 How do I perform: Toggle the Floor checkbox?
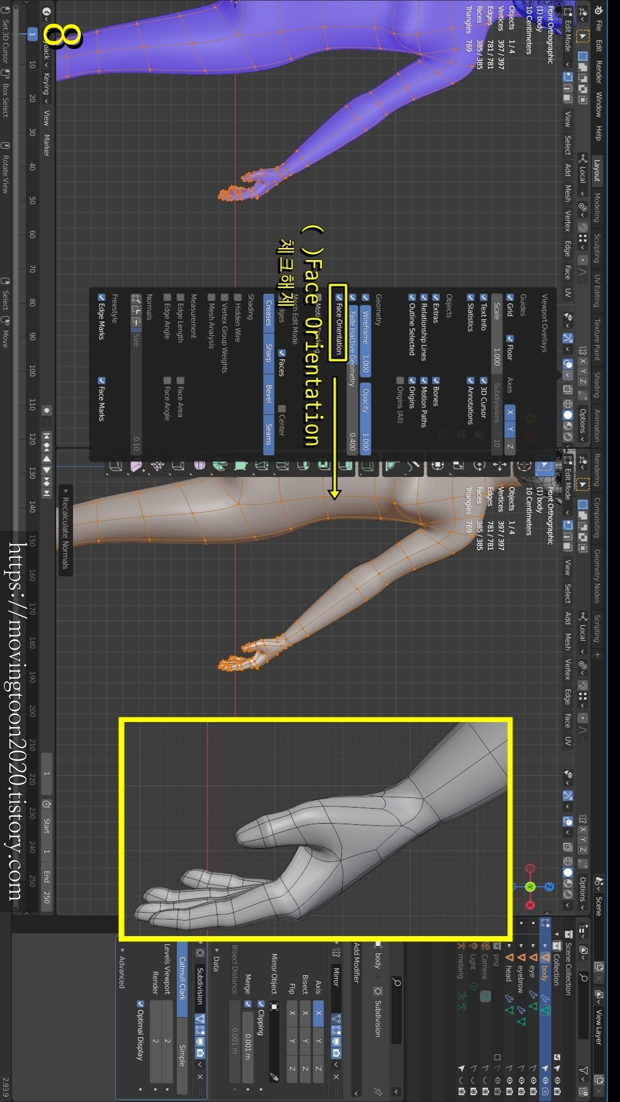[509, 339]
